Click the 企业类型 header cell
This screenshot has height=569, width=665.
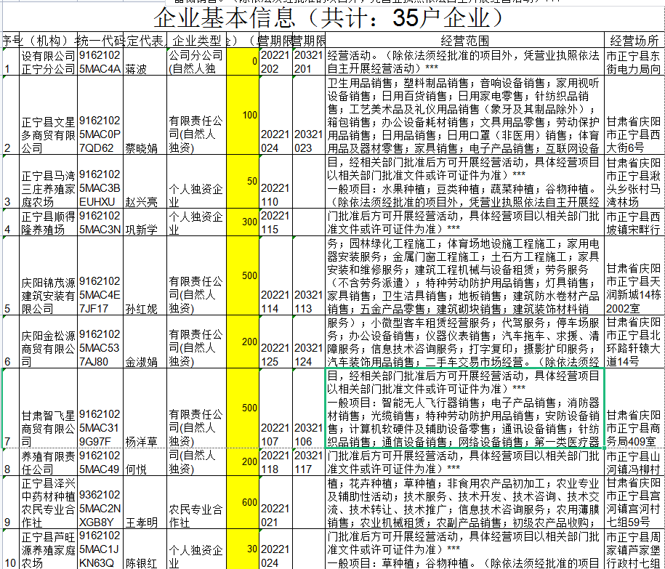pos(196,39)
